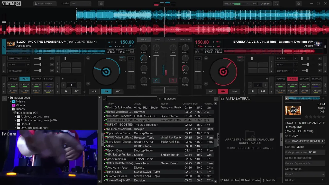Toggle PHASER pad on deck A
The height and width of the screenshot is (185, 329).
point(48,85)
